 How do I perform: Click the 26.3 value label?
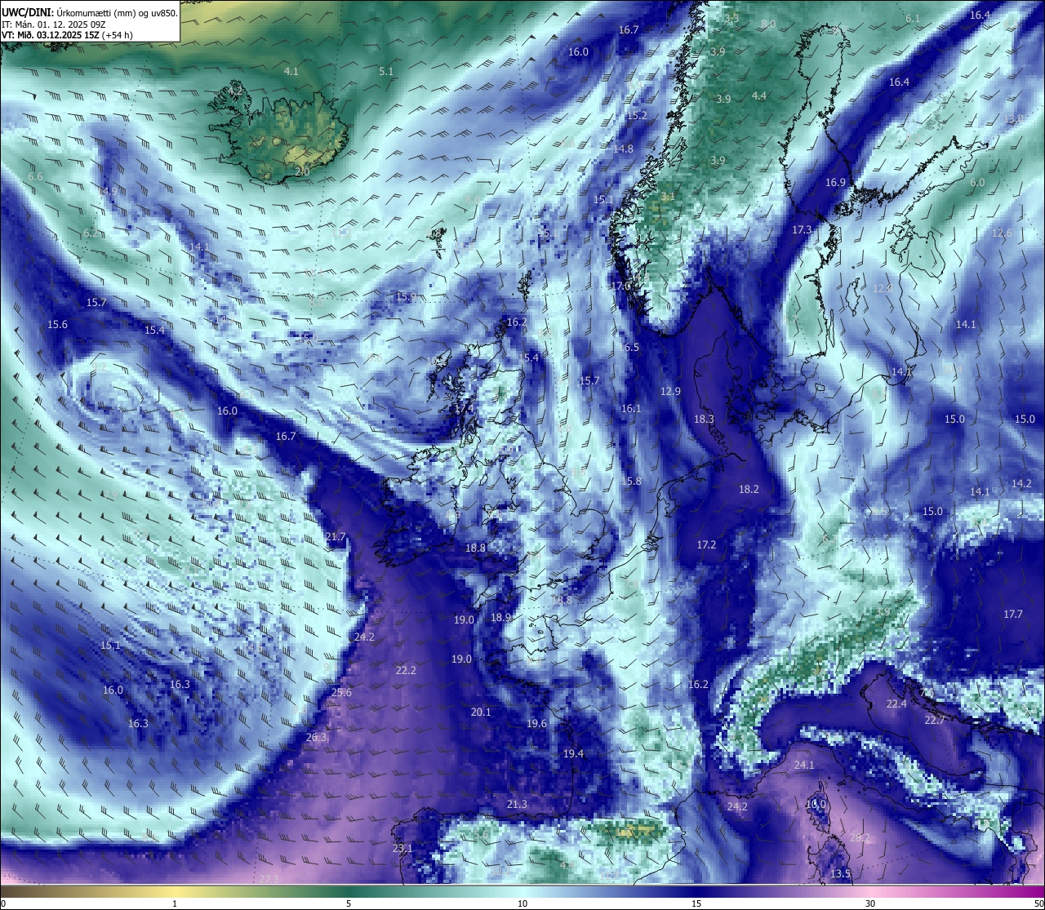pyautogui.click(x=316, y=738)
